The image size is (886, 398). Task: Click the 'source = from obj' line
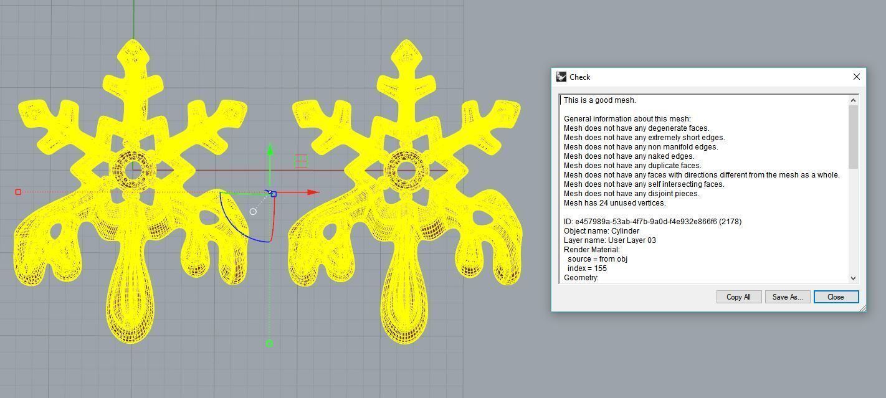pos(598,259)
